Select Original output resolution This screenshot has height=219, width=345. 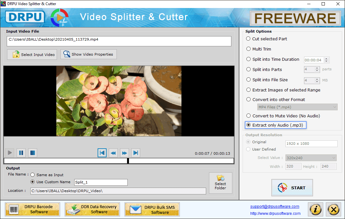(248, 142)
